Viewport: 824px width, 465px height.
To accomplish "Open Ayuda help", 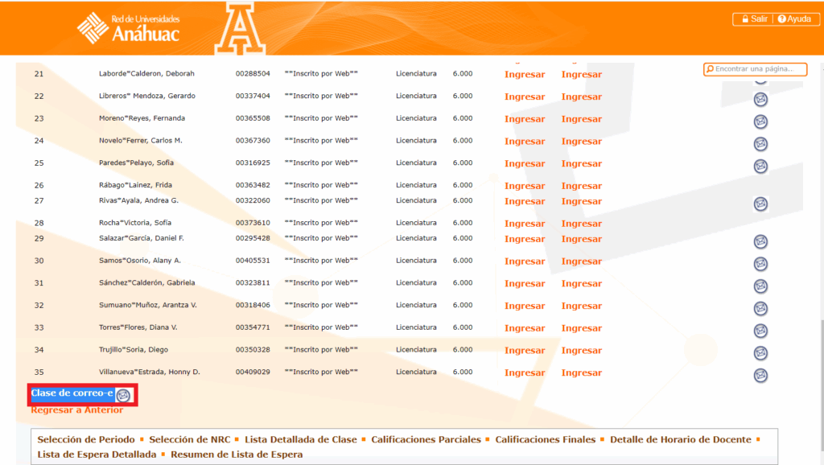I will (793, 19).
